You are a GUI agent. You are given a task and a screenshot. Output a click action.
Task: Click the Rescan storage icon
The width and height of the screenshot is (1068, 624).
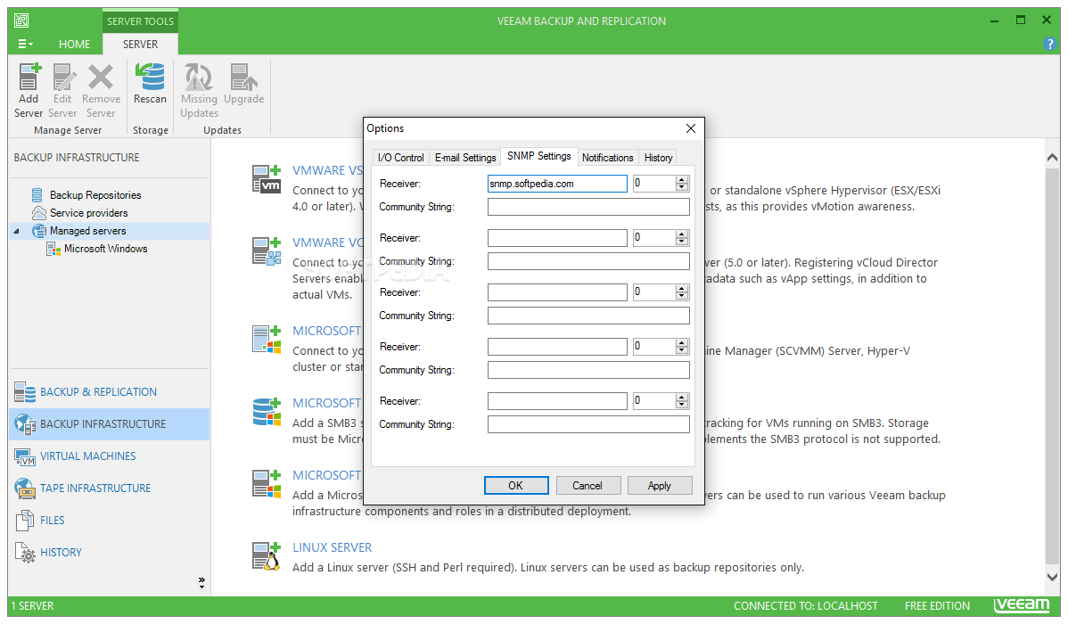tap(150, 84)
